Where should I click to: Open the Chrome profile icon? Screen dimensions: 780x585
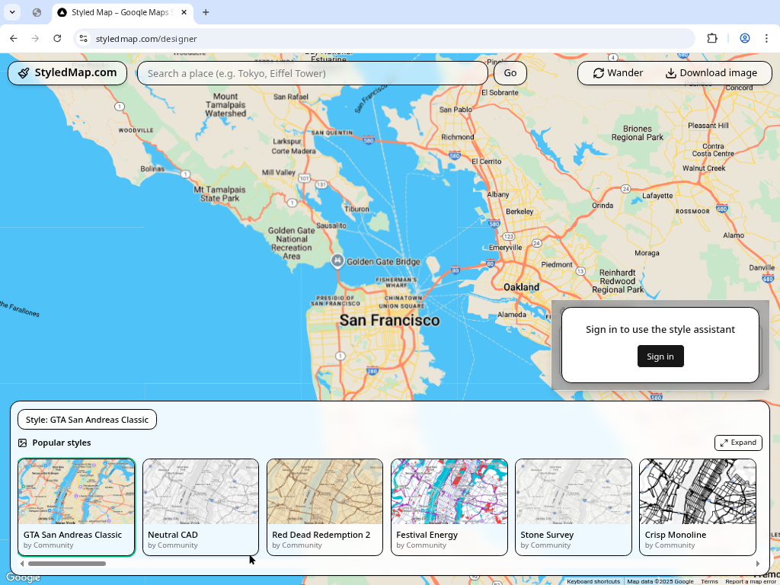745,38
